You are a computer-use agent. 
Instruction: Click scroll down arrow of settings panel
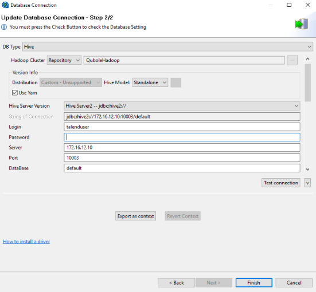[x=307, y=169]
